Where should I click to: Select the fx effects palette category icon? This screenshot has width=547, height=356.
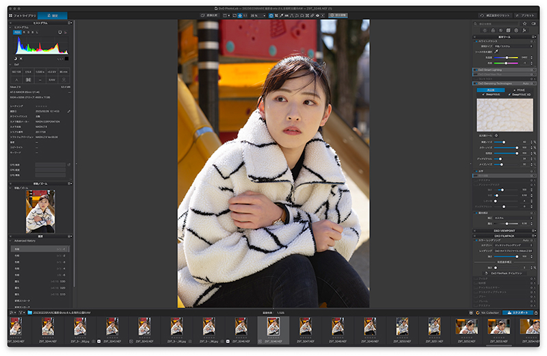coord(524,30)
